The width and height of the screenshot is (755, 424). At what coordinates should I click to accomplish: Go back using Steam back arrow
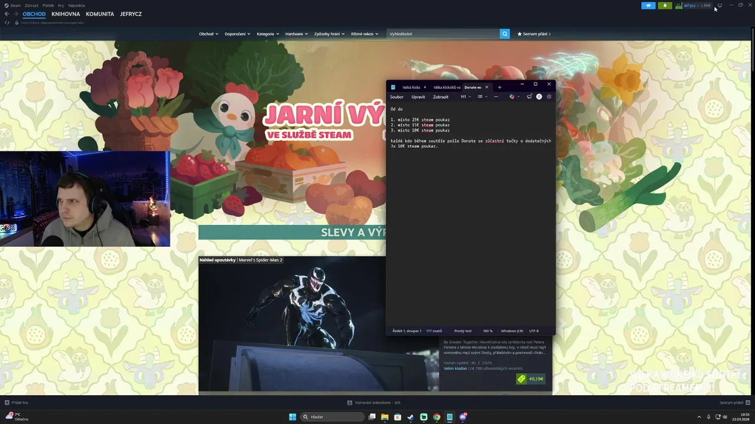pyautogui.click(x=7, y=14)
